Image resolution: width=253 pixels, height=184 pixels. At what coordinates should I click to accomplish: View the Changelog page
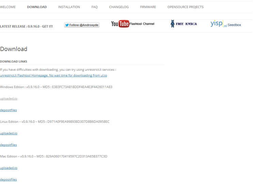[119, 7]
